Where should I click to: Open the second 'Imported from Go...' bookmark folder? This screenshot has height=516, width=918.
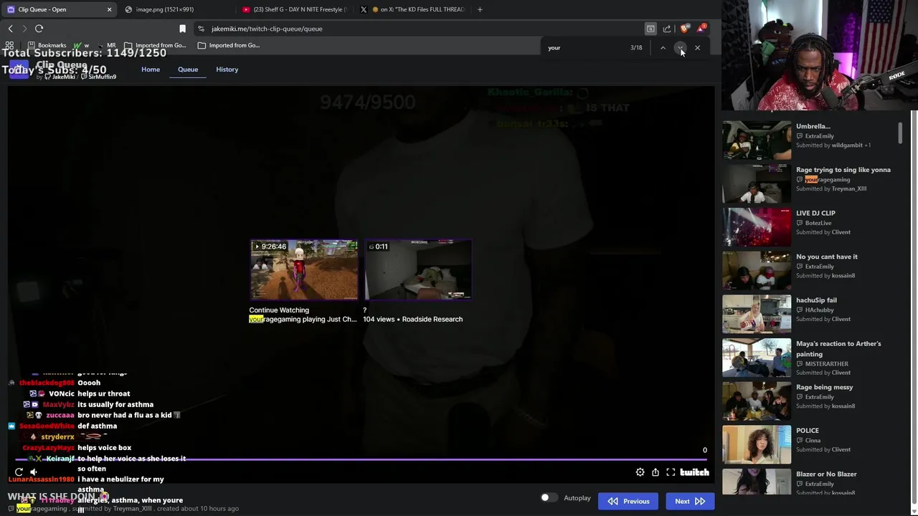(229, 45)
